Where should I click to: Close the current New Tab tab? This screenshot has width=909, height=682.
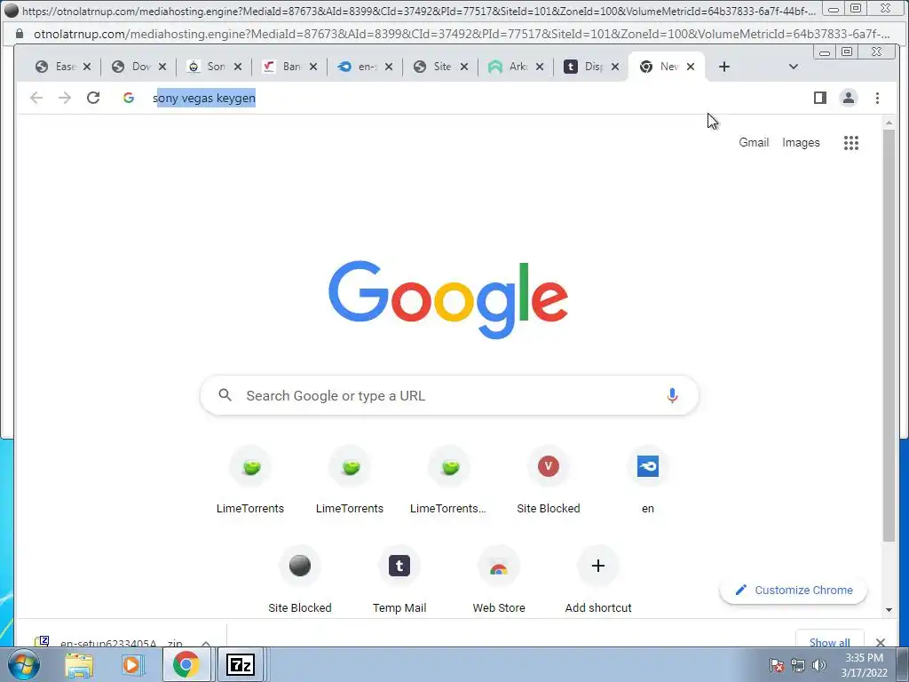point(691,67)
